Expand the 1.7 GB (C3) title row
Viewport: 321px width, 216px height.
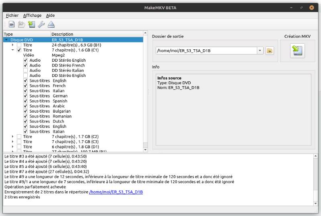(13, 142)
